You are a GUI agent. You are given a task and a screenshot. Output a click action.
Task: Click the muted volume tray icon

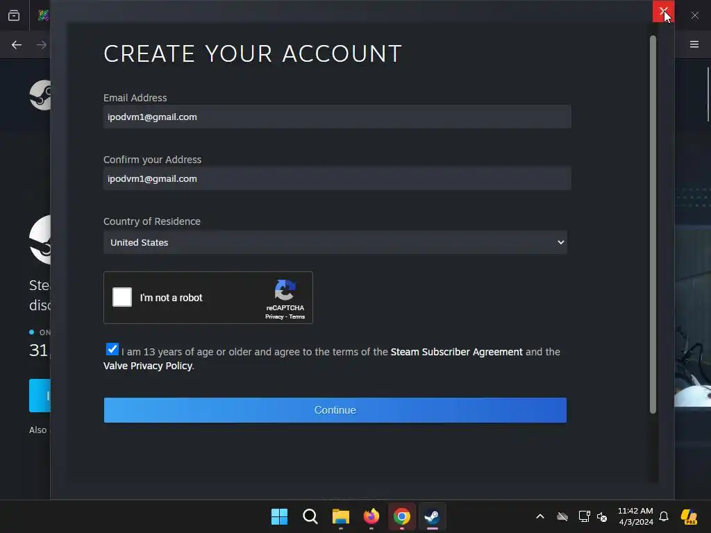602,516
